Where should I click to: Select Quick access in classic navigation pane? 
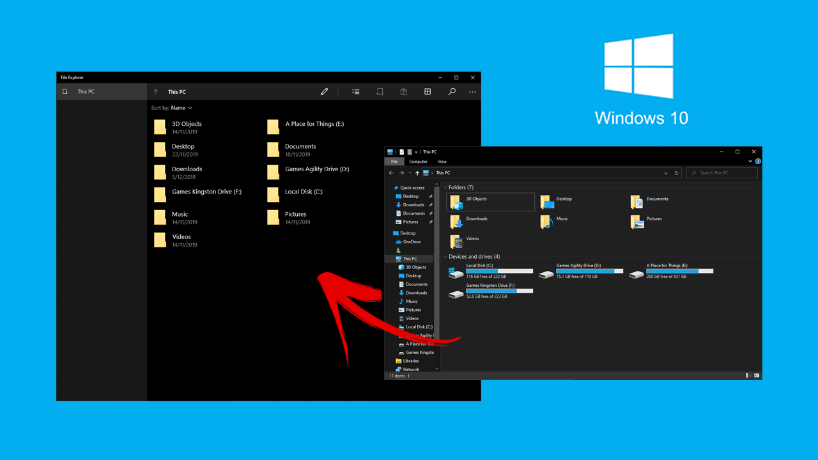click(x=409, y=188)
